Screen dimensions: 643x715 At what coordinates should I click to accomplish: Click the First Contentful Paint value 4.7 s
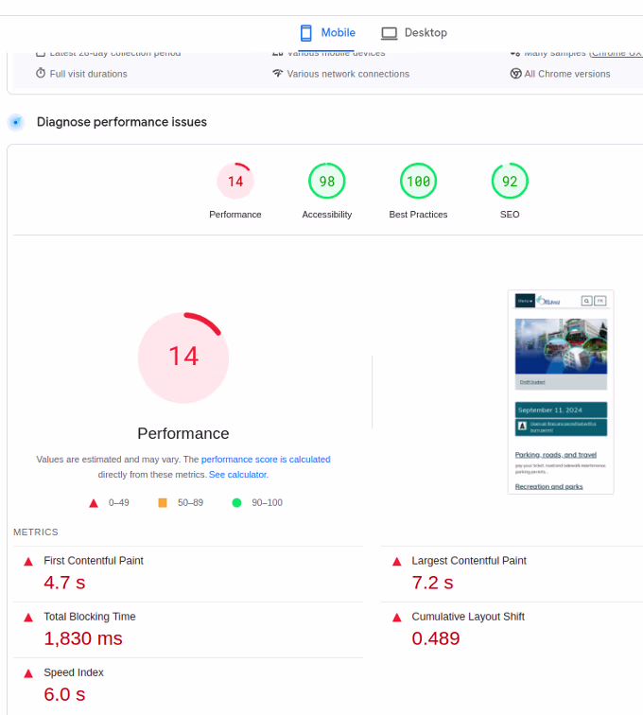pos(64,583)
